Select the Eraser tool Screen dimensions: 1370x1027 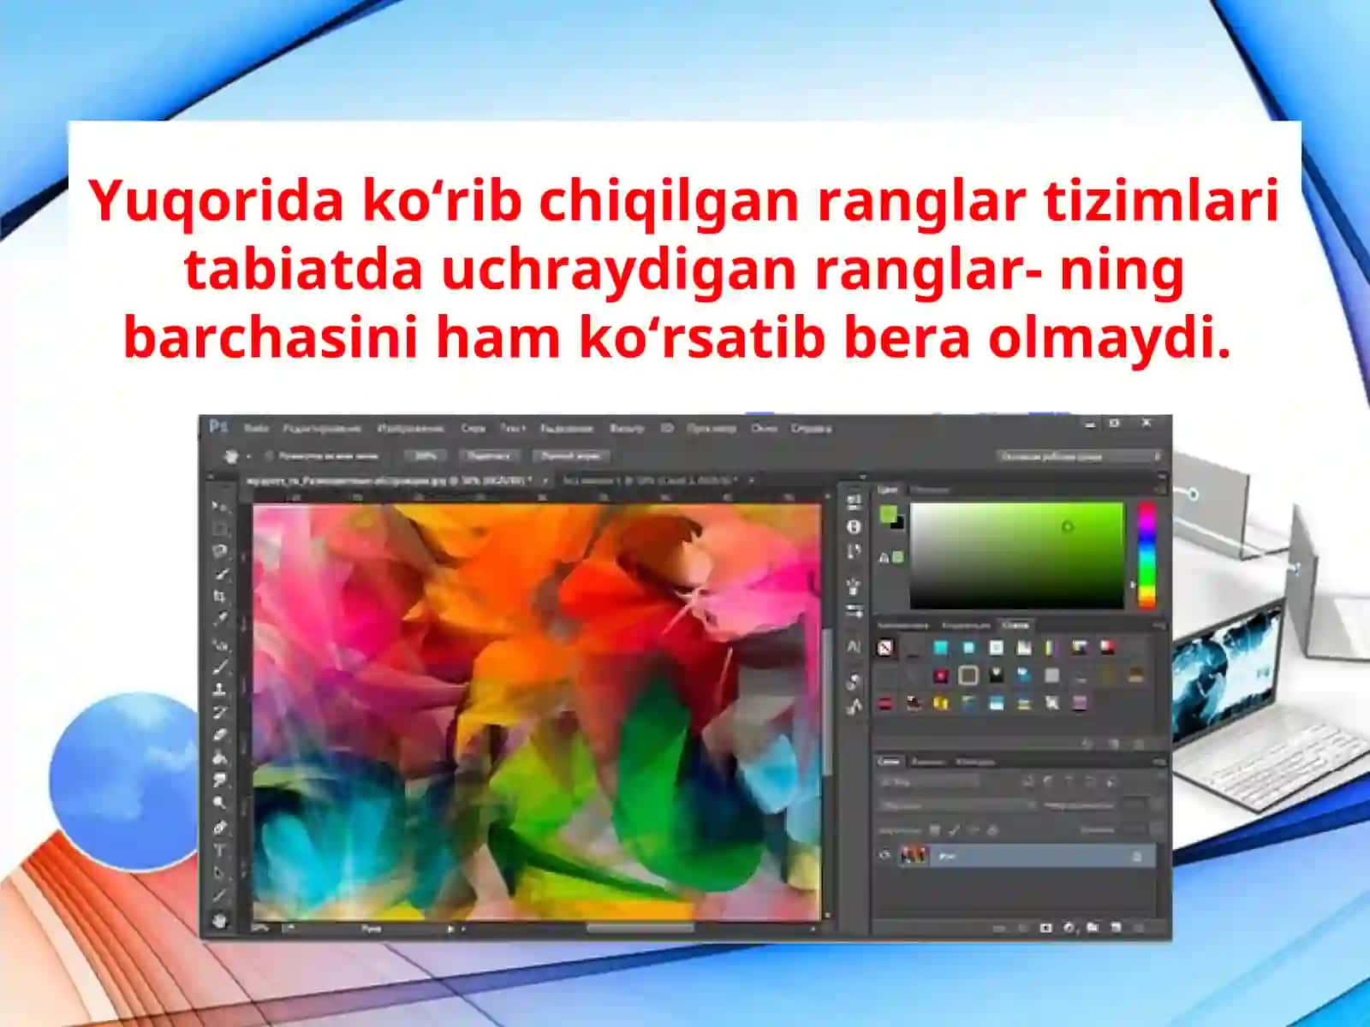pyautogui.click(x=220, y=734)
